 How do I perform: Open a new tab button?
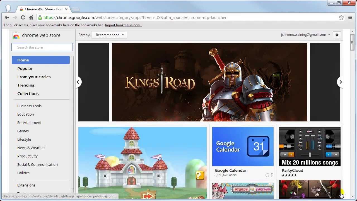tap(75, 9)
